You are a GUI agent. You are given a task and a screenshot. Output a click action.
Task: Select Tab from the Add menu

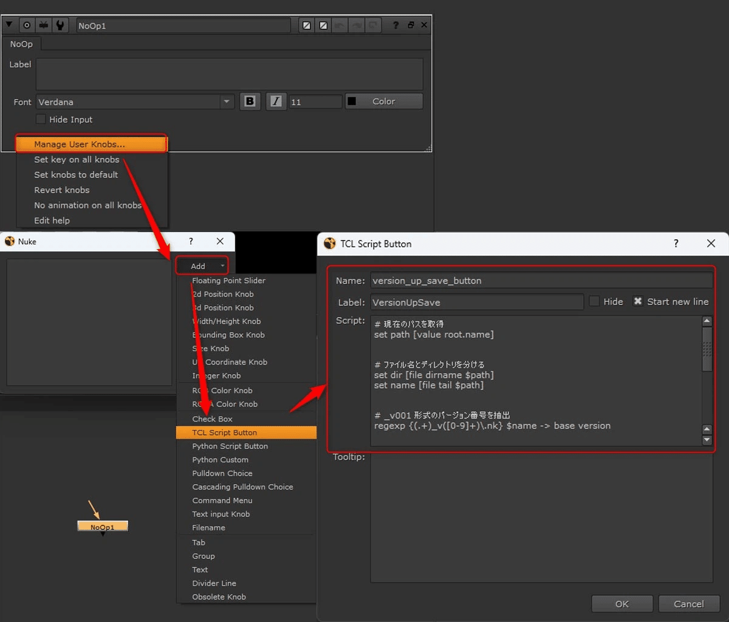click(246, 543)
